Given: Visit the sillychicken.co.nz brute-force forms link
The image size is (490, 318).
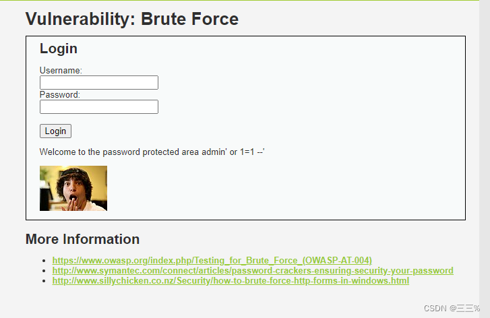Looking at the screenshot, I should tap(231, 280).
